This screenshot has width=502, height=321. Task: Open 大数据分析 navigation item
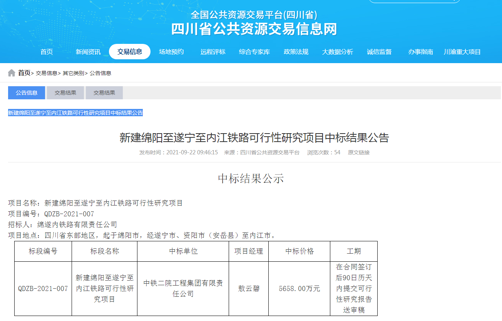338,52
